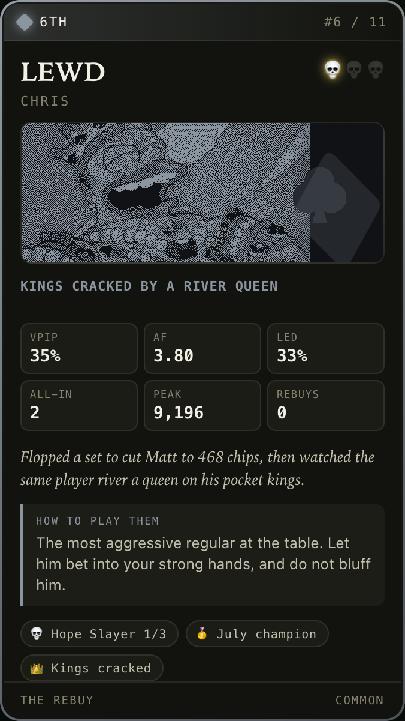Click the dimmed second skull icon

tap(354, 70)
